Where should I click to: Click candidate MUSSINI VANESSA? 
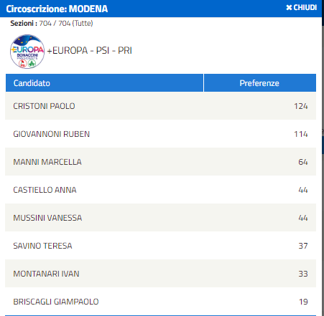point(47,218)
